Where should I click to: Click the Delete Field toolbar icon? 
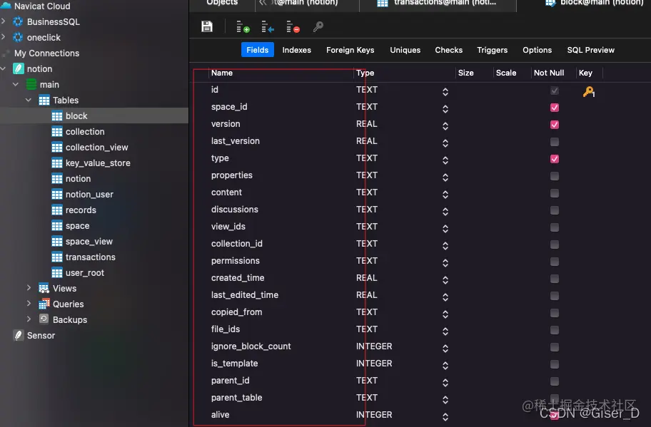pos(293,27)
